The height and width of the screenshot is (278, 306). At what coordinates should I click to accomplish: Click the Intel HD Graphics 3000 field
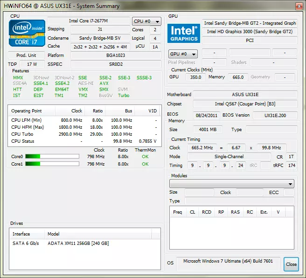click(x=250, y=32)
